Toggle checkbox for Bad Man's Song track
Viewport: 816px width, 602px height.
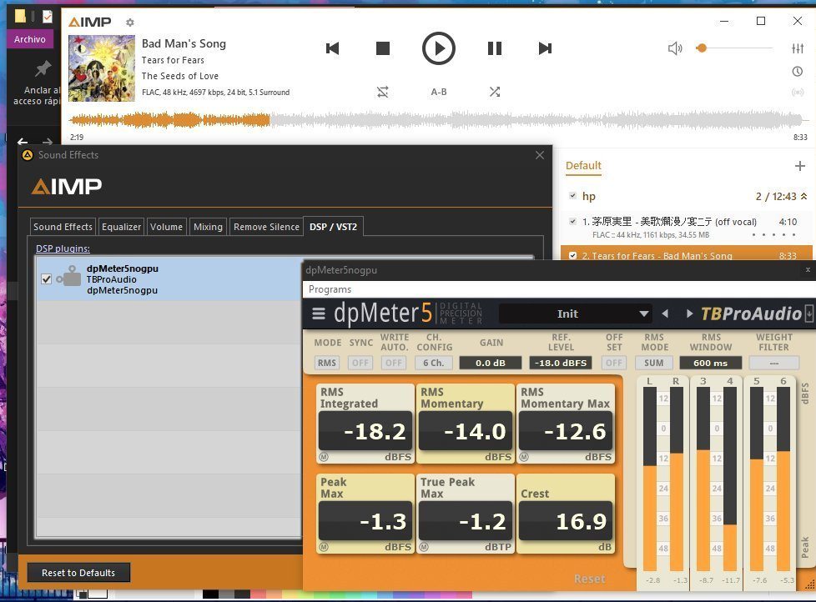(x=572, y=256)
